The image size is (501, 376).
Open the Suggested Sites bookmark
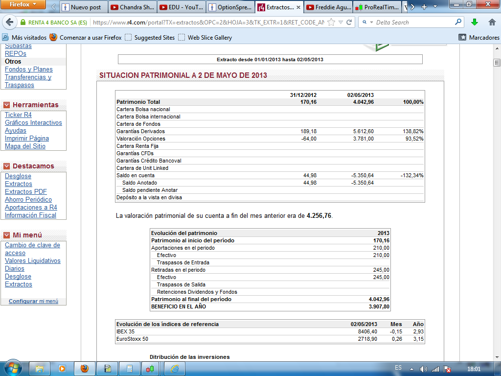[x=150, y=37]
